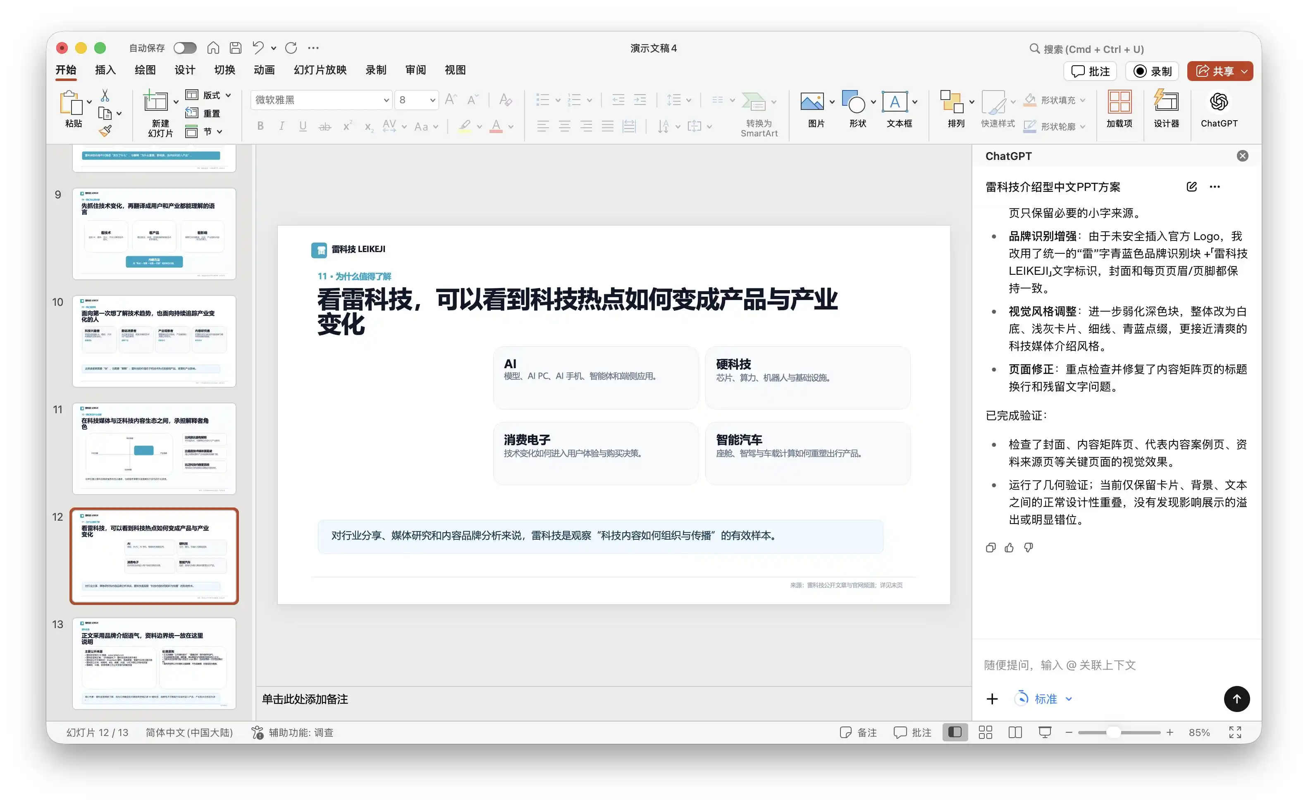
Task: Click the ChatGPT ribbon icon
Action: tap(1219, 101)
